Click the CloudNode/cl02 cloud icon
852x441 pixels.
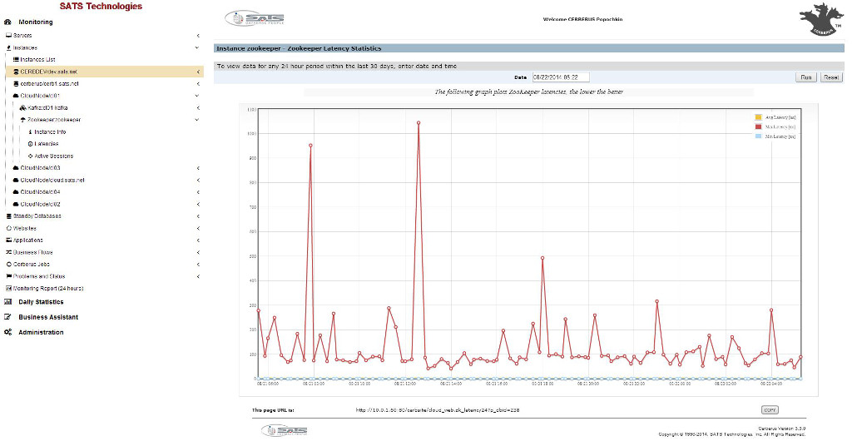click(x=16, y=204)
